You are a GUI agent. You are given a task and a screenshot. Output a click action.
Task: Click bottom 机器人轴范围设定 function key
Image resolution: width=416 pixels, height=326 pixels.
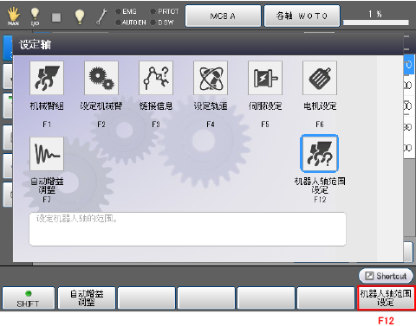point(386,298)
